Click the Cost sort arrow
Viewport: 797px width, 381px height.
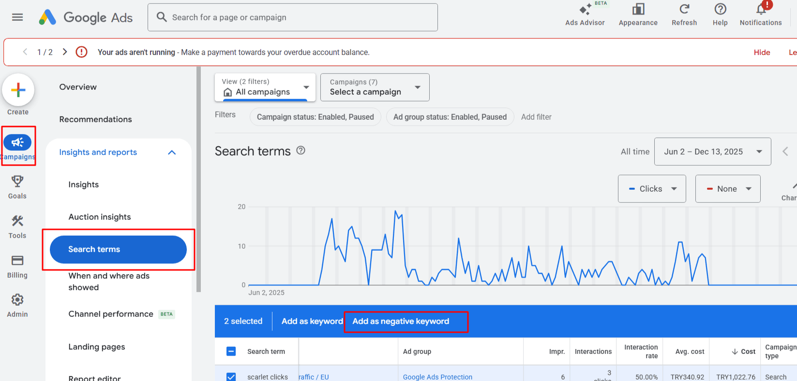(735, 352)
